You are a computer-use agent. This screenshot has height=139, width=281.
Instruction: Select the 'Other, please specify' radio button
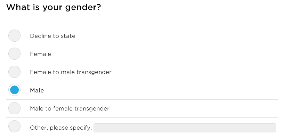[14, 126]
